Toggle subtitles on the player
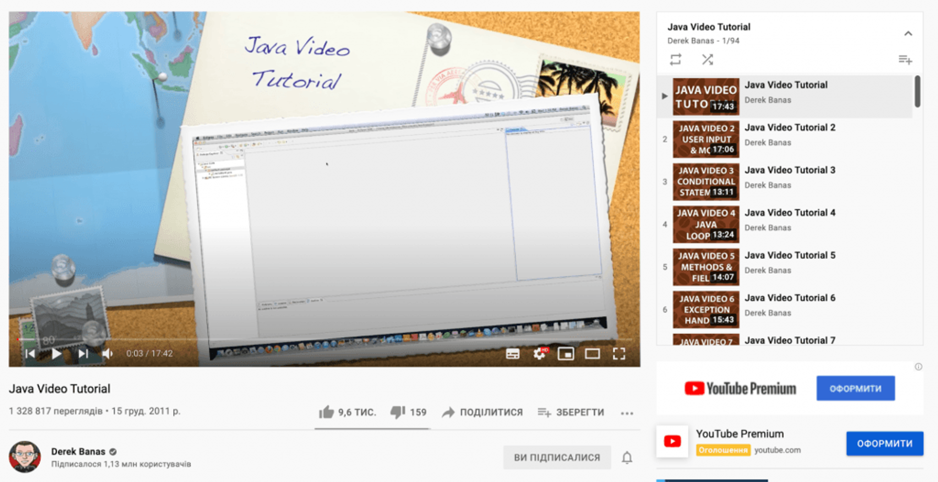Screen dimensions: 938x482 click(513, 354)
